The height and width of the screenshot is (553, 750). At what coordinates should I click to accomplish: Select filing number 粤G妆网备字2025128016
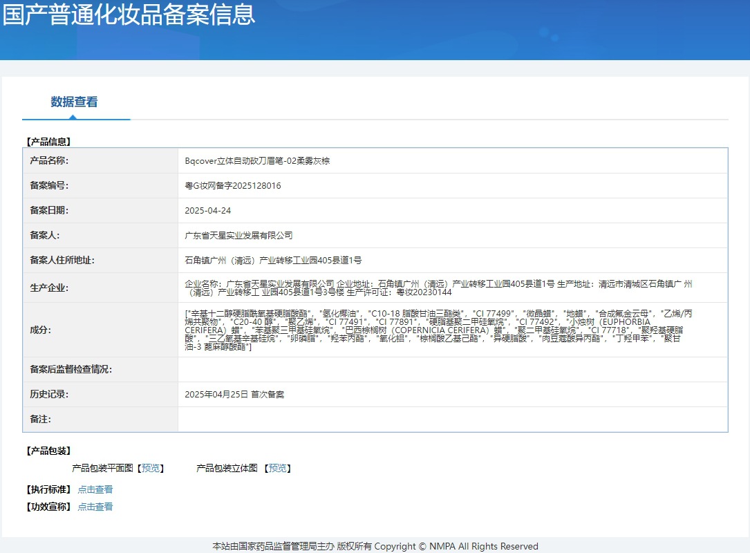tap(233, 186)
